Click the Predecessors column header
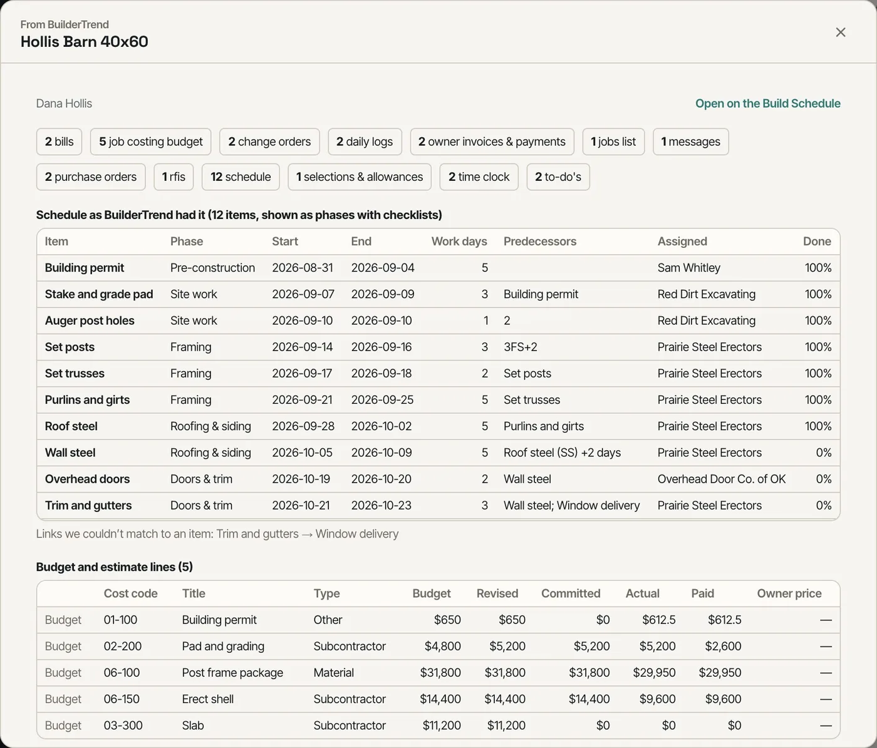Screen dimensions: 877x748 pos(540,242)
